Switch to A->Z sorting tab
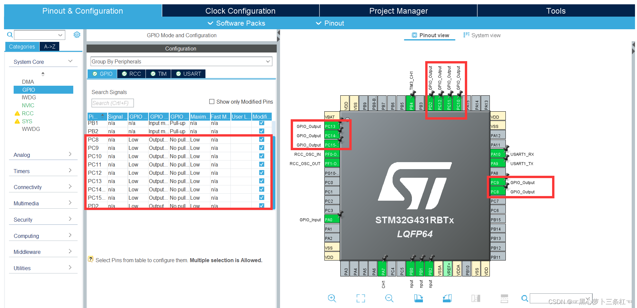Screen dimensions: 637x308 (x=50, y=47)
